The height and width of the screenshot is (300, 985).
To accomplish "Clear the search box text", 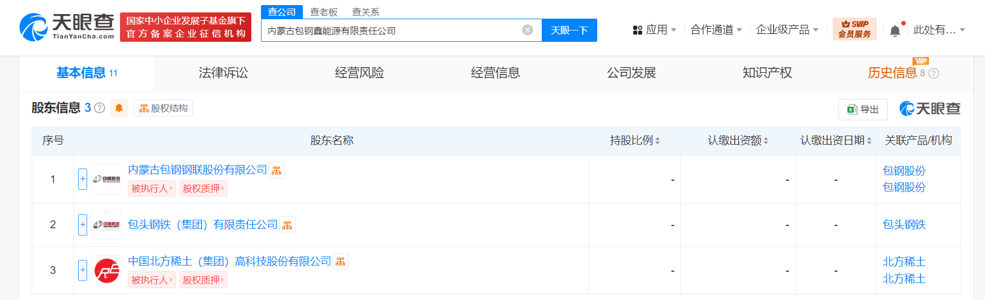I will [x=527, y=30].
